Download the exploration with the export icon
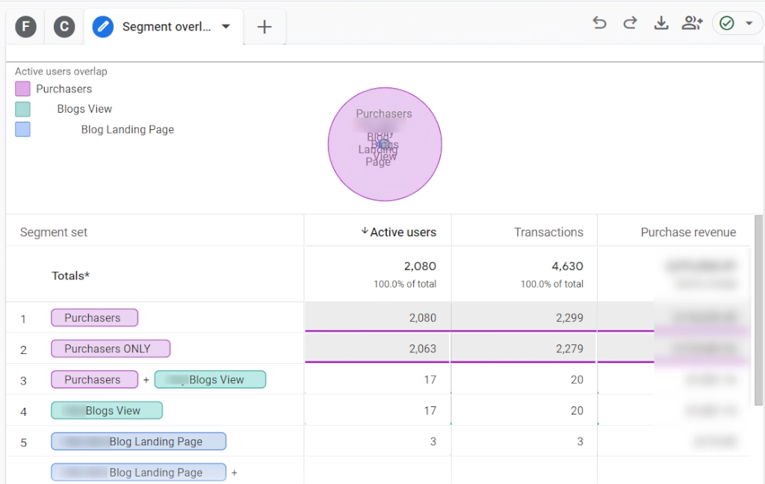Image resolution: width=765 pixels, height=484 pixels. click(661, 23)
